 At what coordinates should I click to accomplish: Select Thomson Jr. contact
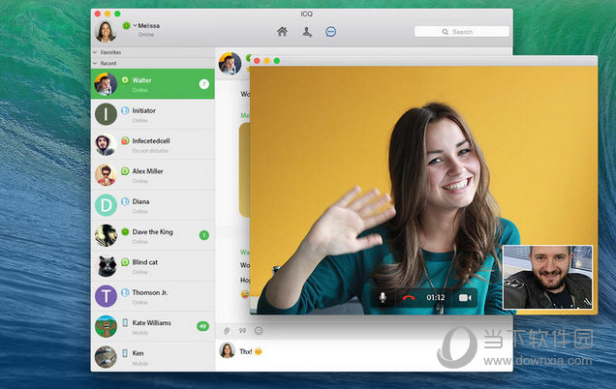pos(153,296)
